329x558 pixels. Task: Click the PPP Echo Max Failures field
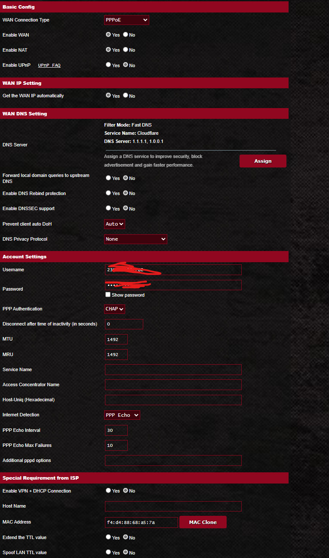coord(116,445)
